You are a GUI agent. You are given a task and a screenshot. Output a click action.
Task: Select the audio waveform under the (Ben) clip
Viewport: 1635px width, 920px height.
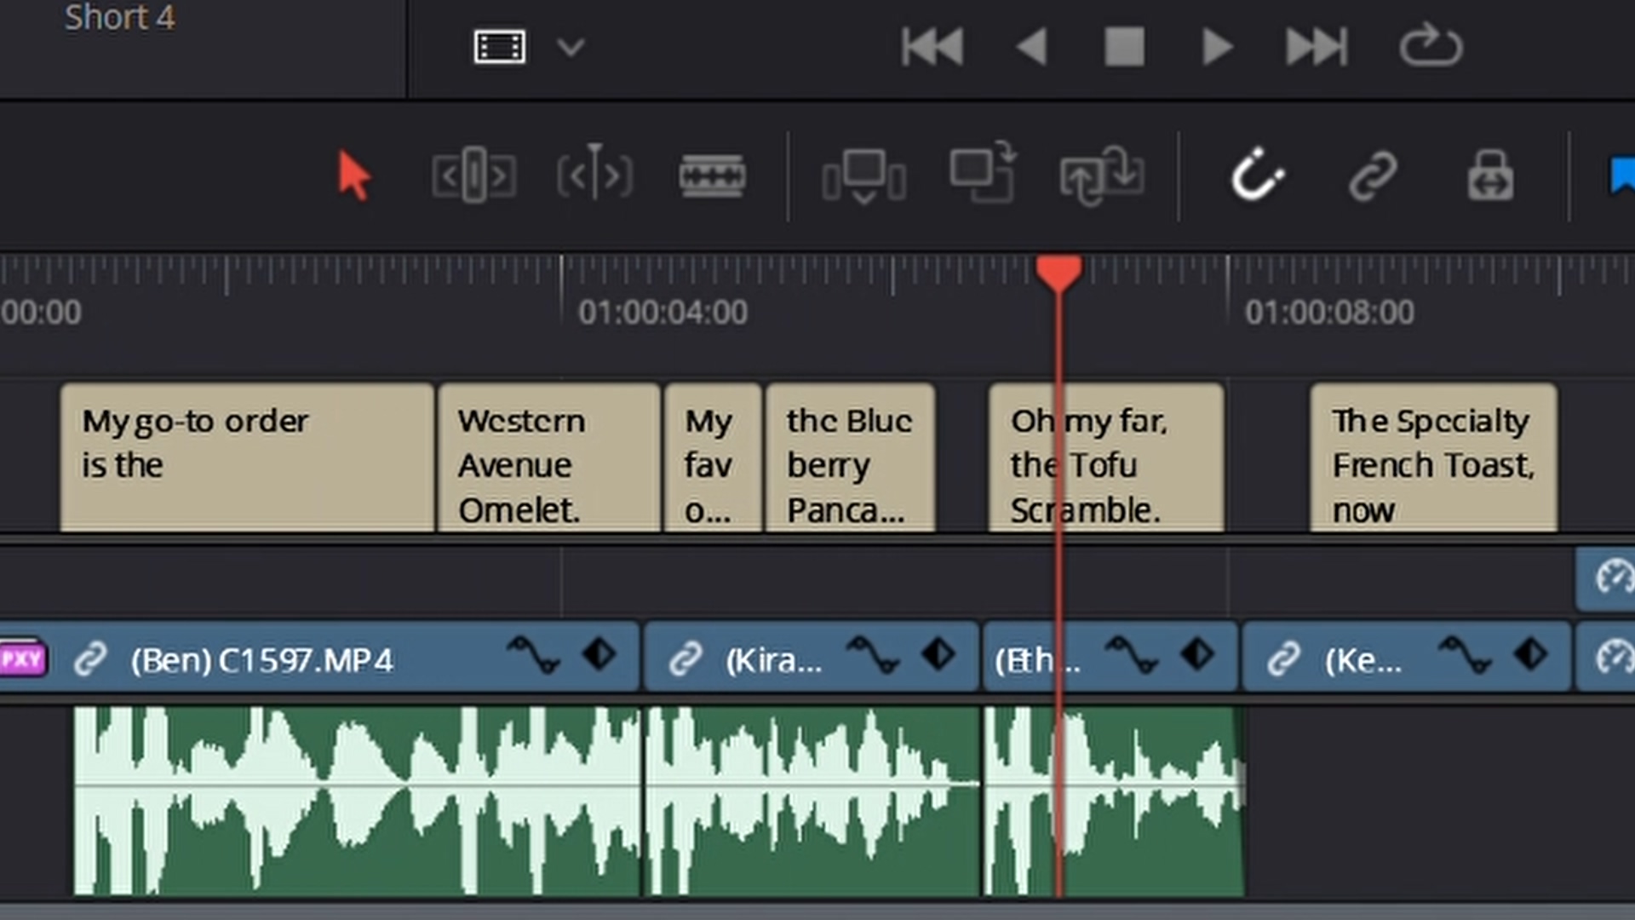click(358, 801)
